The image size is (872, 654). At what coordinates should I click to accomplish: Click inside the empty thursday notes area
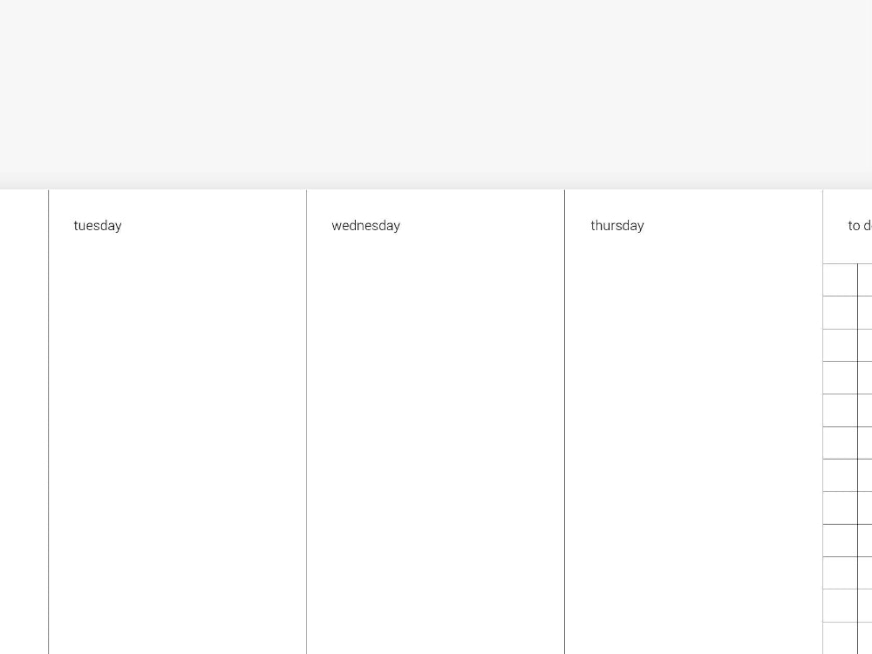[x=693, y=436]
